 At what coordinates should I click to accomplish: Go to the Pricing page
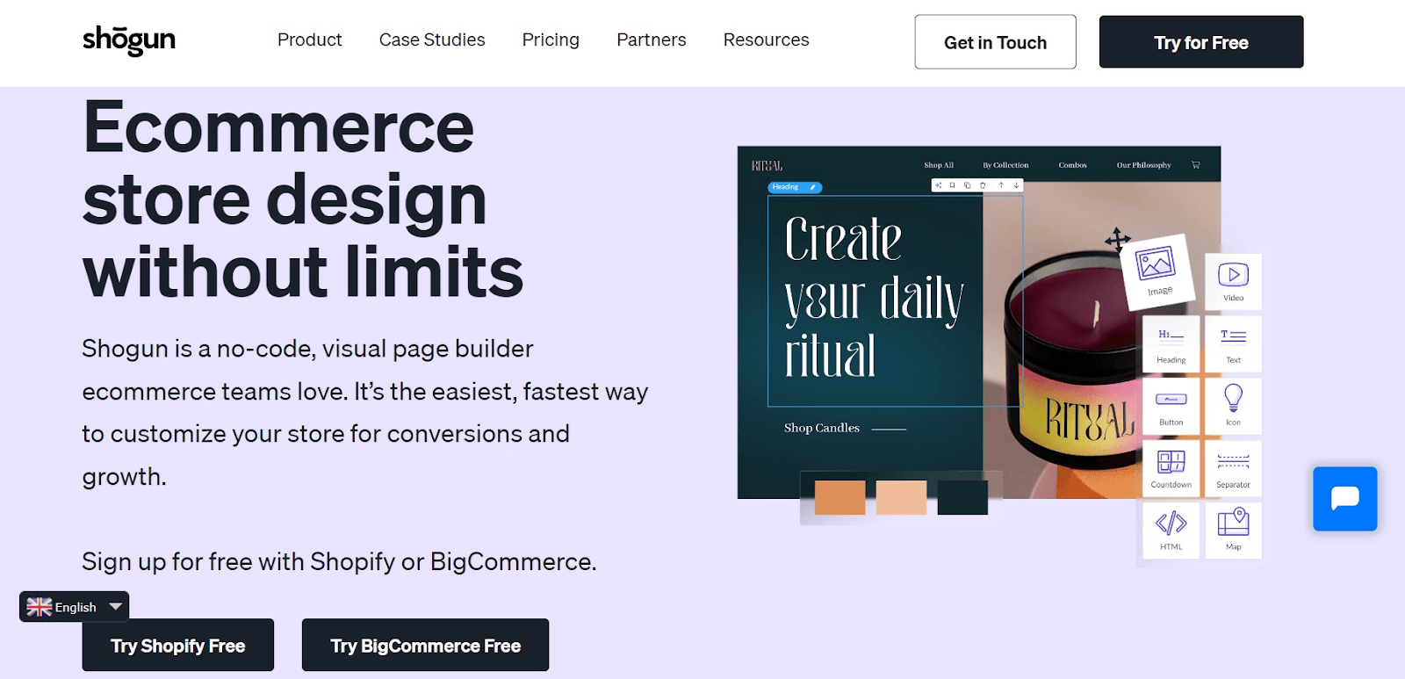coord(551,40)
